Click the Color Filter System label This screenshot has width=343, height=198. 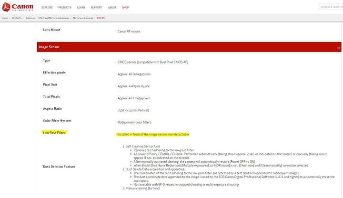tap(57, 121)
